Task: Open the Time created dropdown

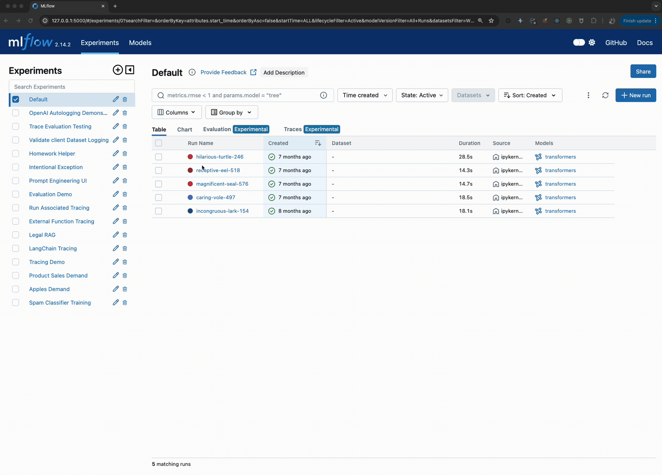Action: tap(365, 95)
